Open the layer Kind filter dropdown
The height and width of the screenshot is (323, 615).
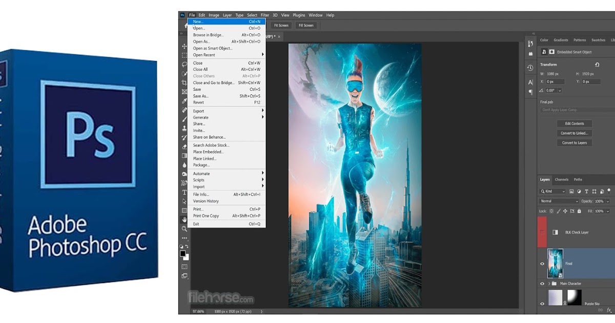coord(552,191)
